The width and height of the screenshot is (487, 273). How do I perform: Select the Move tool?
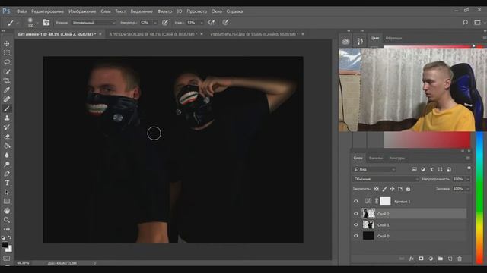(7, 44)
